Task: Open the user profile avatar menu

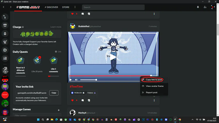Action: [213, 7]
